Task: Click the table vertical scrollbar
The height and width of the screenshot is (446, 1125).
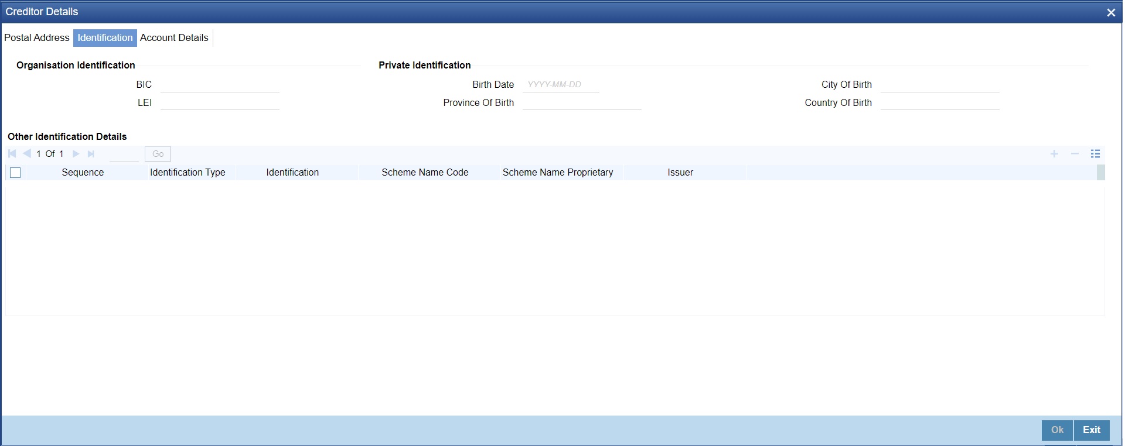Action: pyautogui.click(x=1101, y=173)
